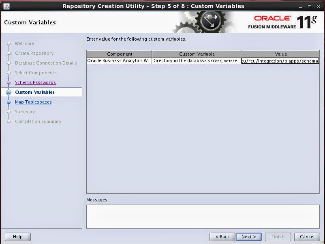Click the Cancel button

point(306,237)
